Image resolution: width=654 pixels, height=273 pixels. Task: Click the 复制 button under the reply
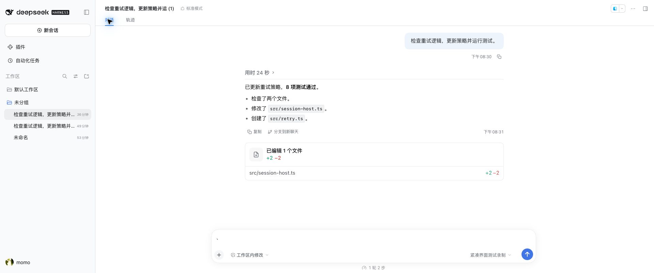point(254,132)
